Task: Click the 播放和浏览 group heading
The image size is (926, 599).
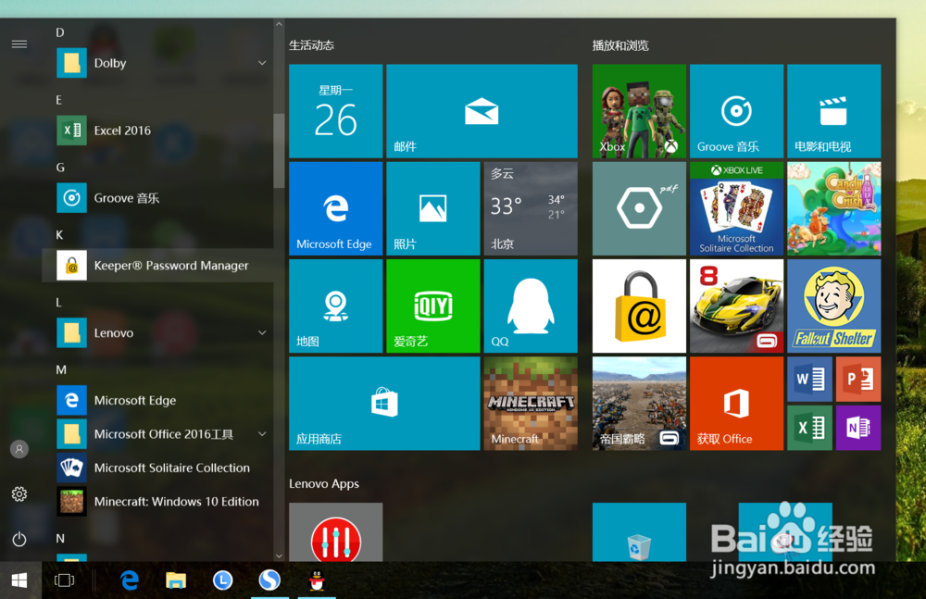Action: click(x=620, y=45)
